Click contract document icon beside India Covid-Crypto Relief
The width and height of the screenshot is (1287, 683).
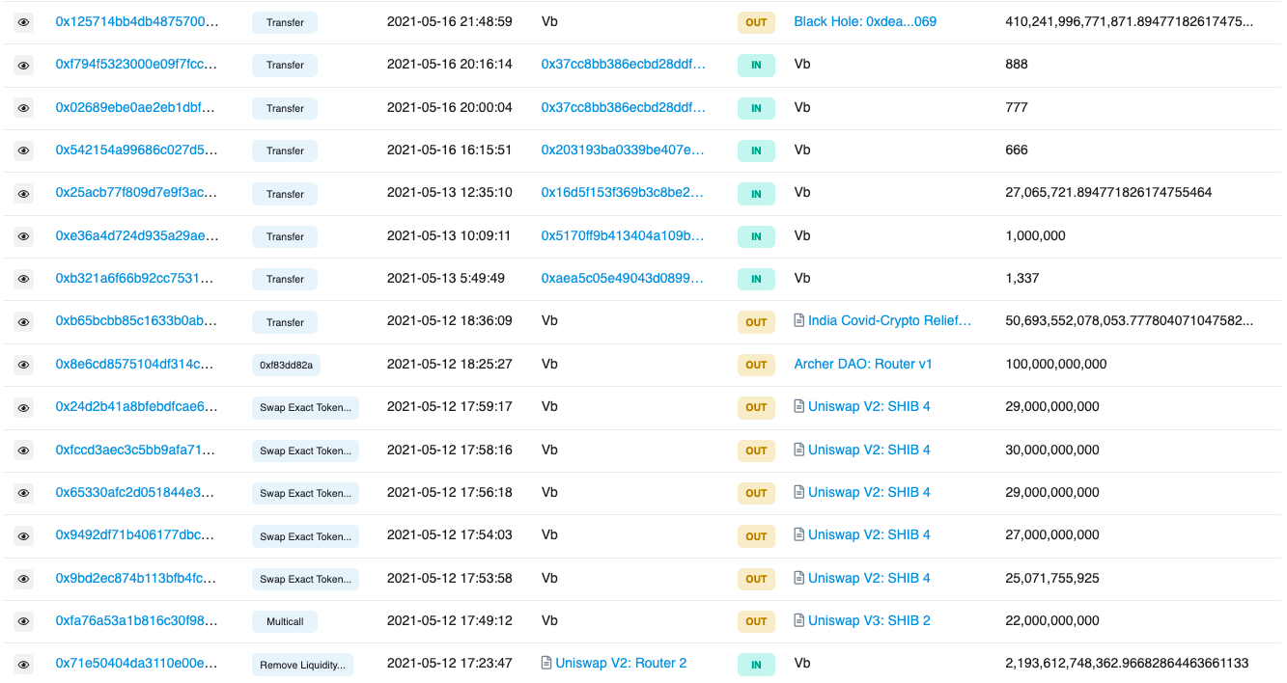(798, 321)
